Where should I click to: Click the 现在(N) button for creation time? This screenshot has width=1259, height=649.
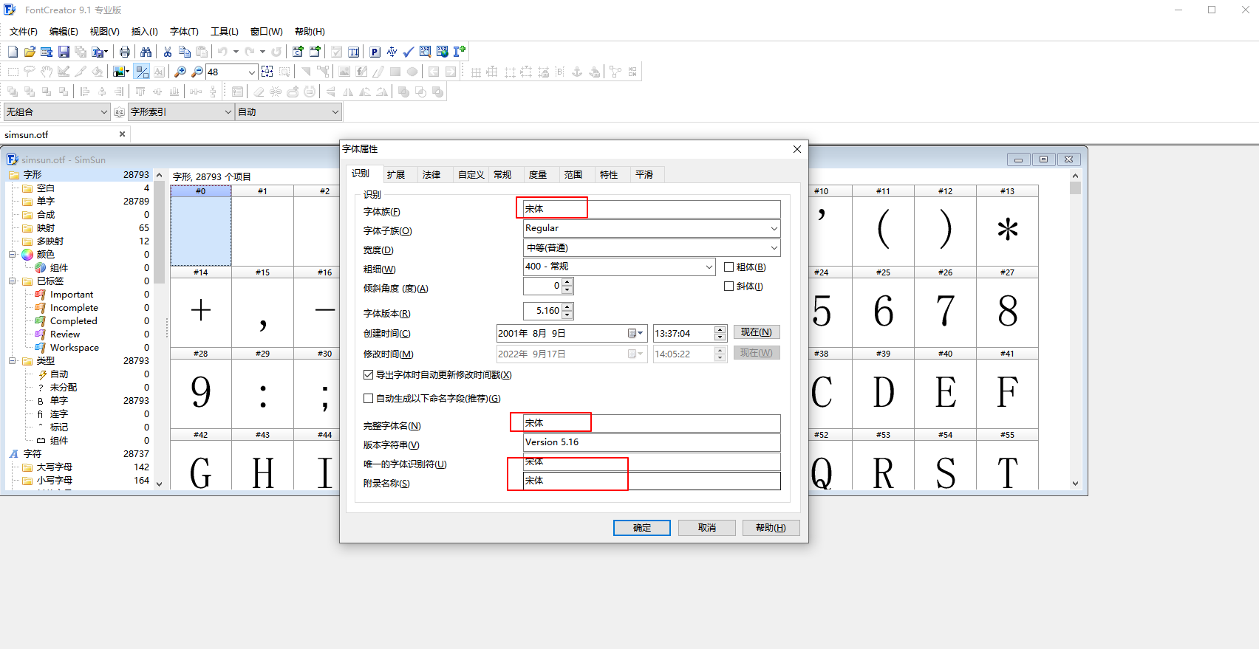tap(757, 332)
